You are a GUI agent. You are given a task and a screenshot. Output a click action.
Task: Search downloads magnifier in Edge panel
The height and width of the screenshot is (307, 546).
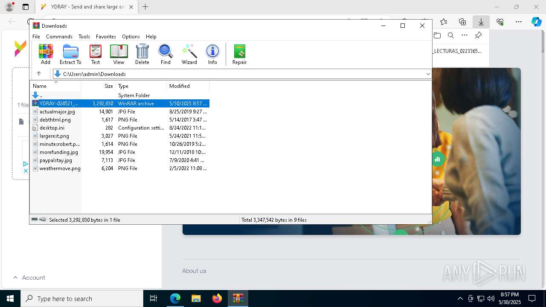(451, 35)
